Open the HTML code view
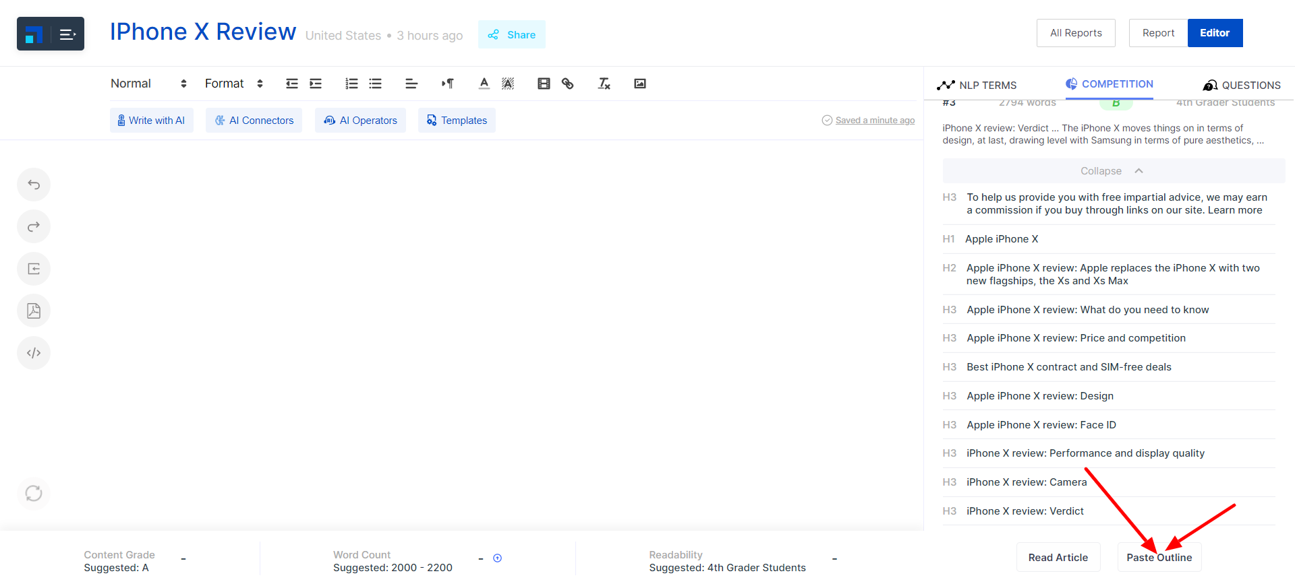Viewport: 1295px width, 586px height. [x=34, y=353]
